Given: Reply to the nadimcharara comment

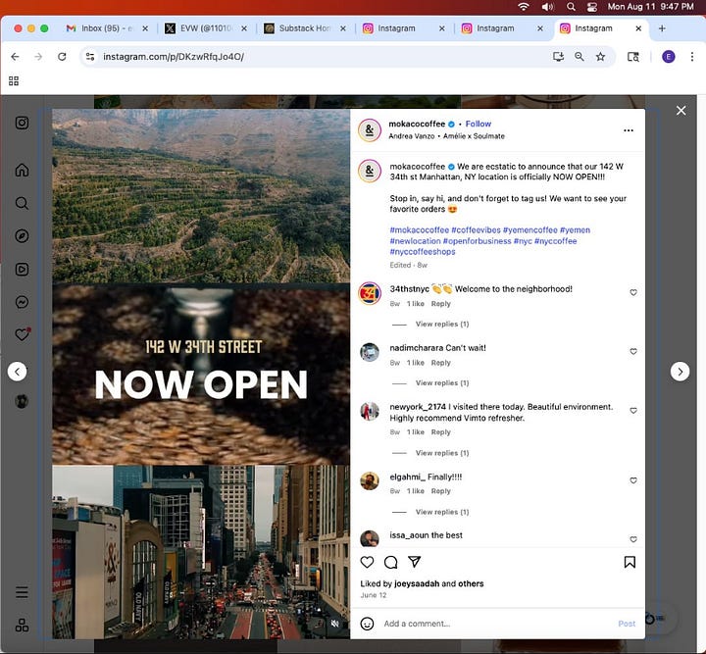Looking at the screenshot, I should click(440, 363).
